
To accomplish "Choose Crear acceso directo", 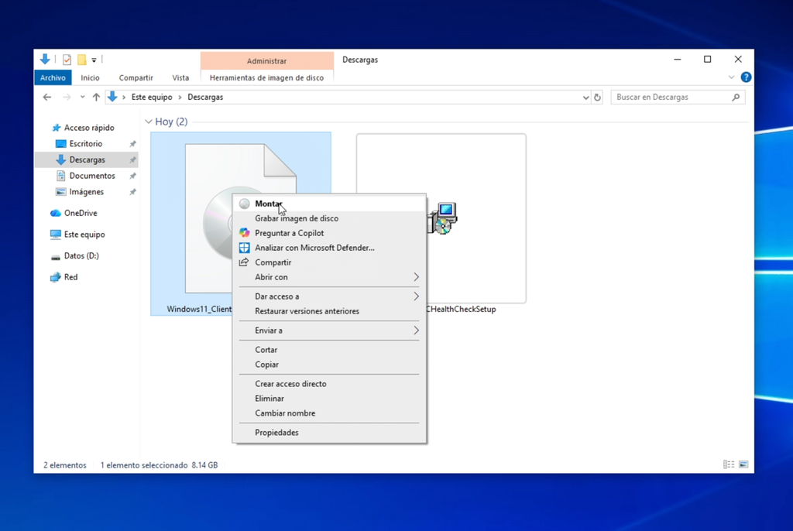I will pyautogui.click(x=329, y=384).
